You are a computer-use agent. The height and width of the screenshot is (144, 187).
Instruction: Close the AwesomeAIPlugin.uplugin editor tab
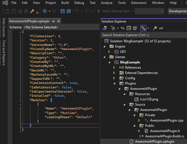59,21
